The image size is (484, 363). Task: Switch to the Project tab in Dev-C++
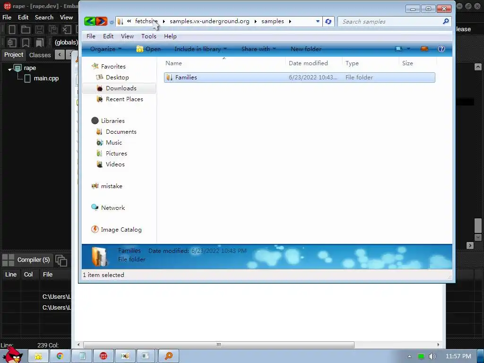14,55
